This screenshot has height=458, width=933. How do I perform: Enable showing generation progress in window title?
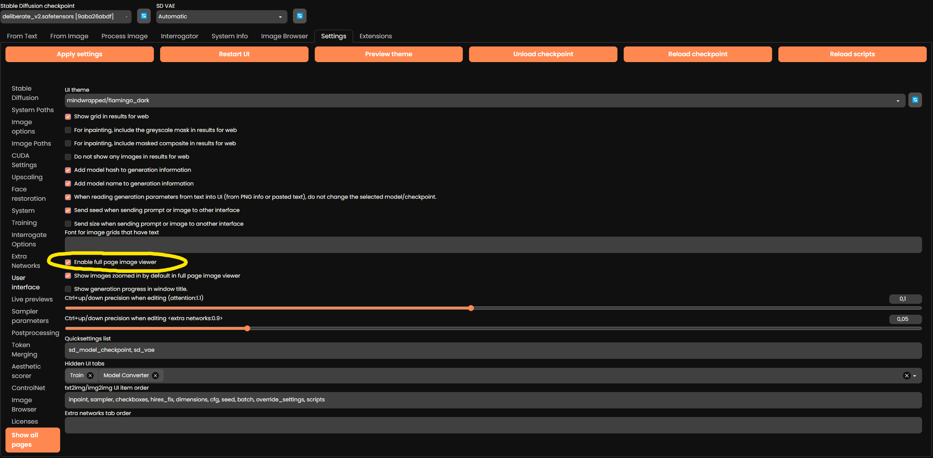[x=68, y=289]
